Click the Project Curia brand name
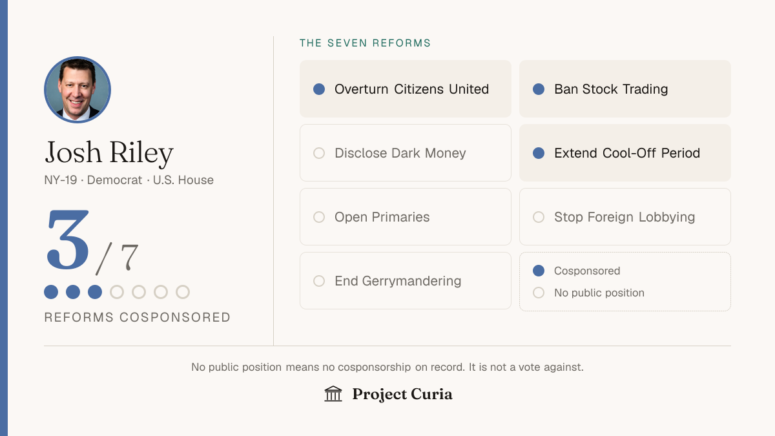Viewport: 775px width, 436px height. [x=402, y=394]
